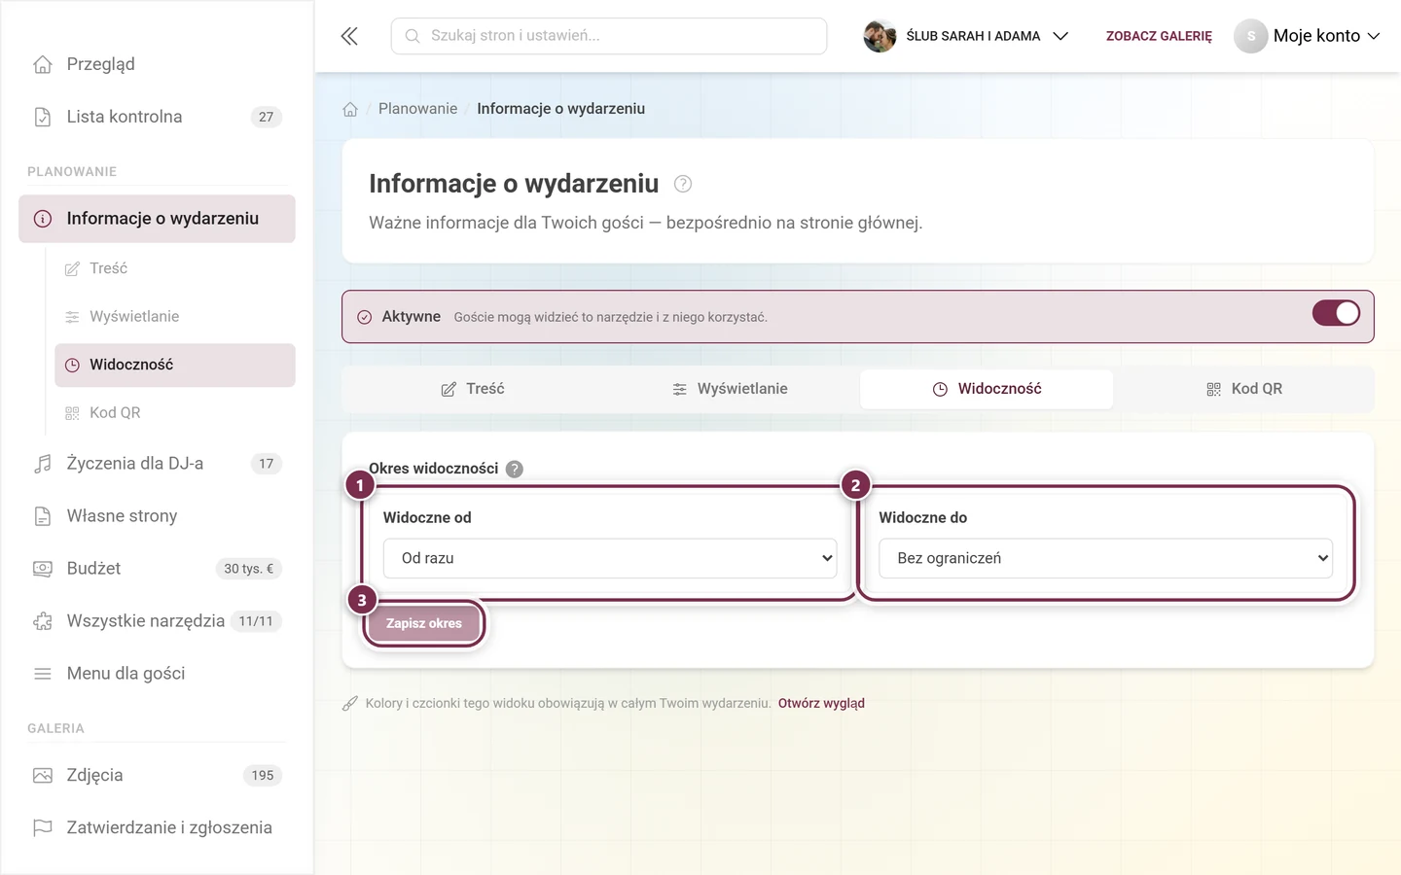Click the 17 badge on Życzenia dla DJ-a
Screen dimensions: 1401x875
tap(266, 464)
